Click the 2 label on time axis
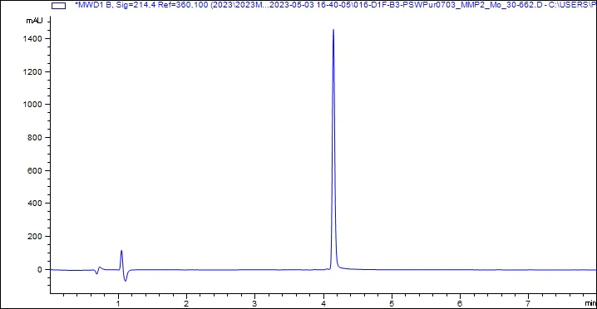597x309 pixels. 186,303
